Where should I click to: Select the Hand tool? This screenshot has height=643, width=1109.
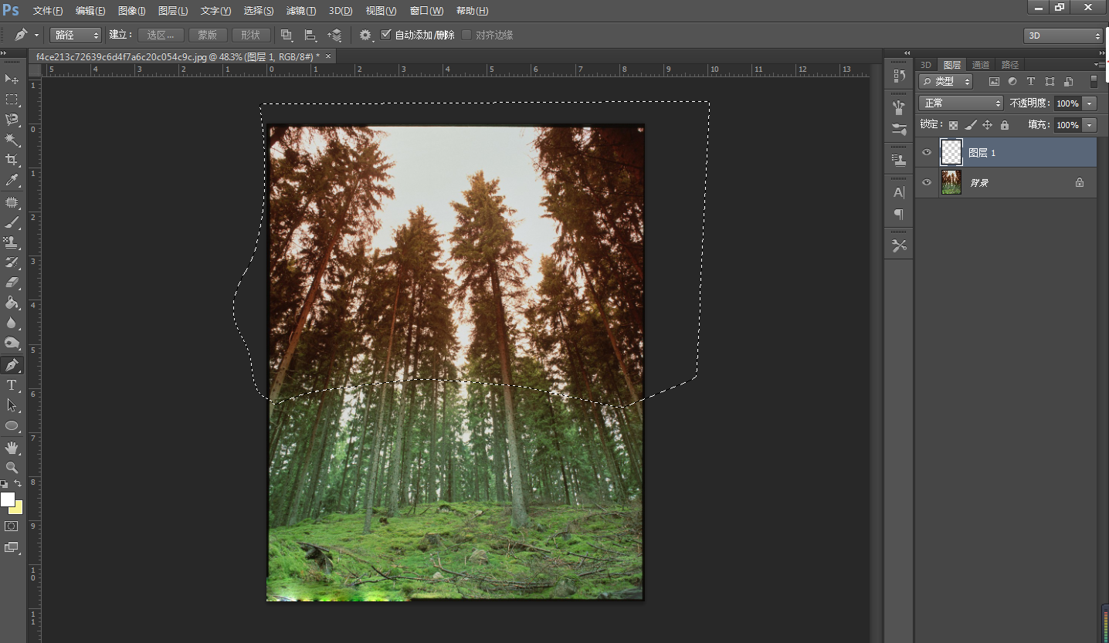point(12,448)
